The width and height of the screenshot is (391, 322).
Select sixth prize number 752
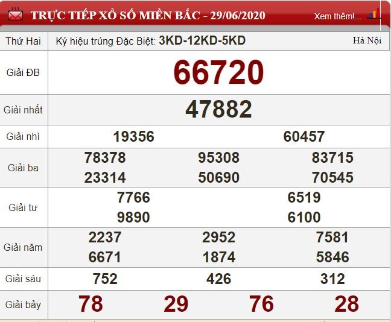pos(105,279)
